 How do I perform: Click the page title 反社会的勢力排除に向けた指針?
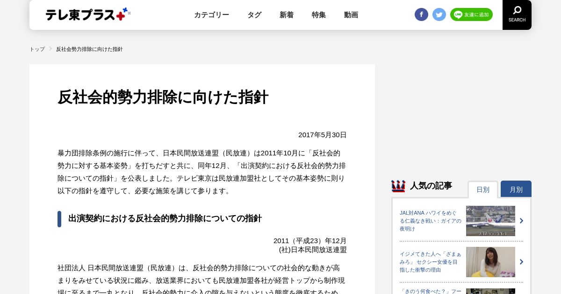[x=163, y=97]
